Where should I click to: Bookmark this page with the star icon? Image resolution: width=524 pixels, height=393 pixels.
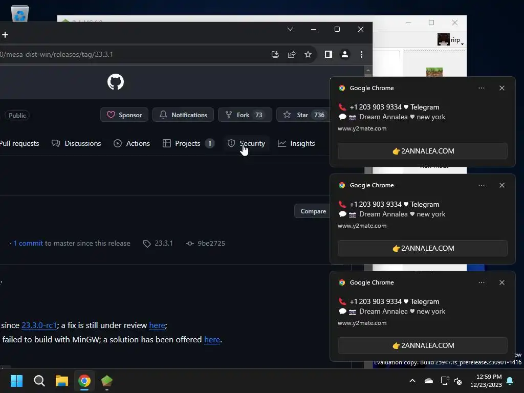(x=308, y=54)
